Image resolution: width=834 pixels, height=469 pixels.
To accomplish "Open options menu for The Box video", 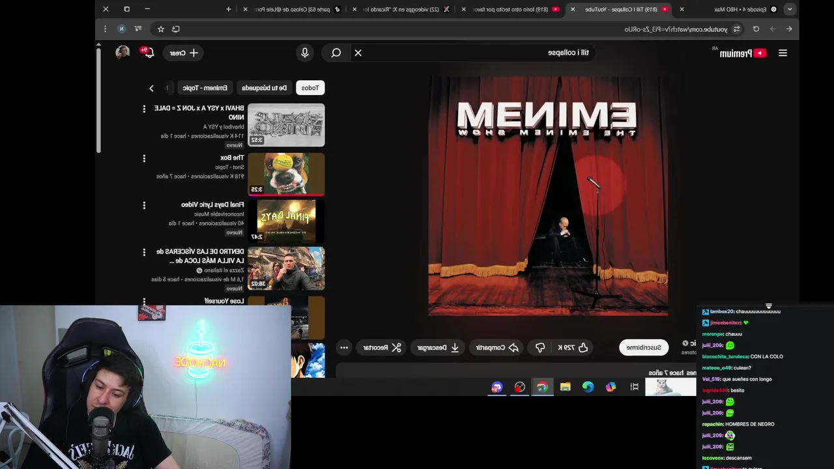I will (x=144, y=158).
